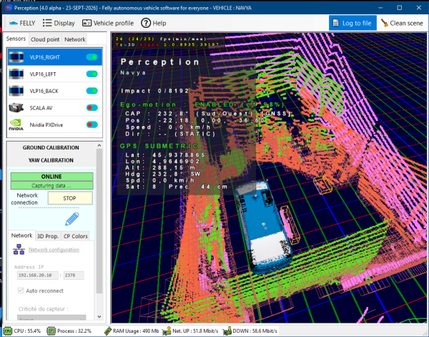Click the blue pencil edit icon
The height and width of the screenshot is (337, 429).
point(72,219)
